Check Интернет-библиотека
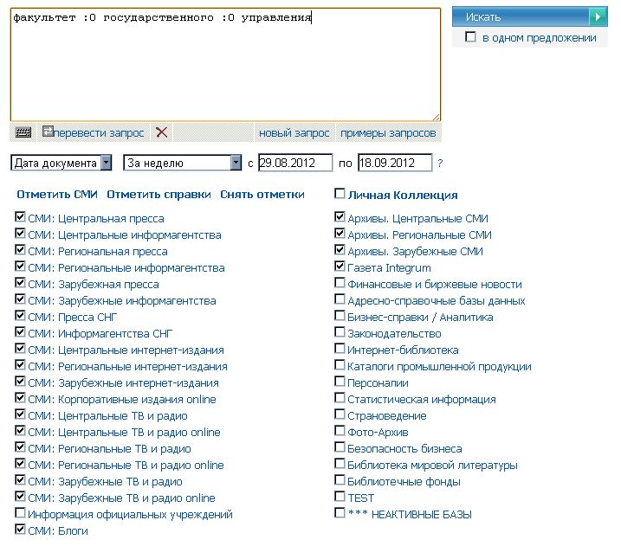 [x=340, y=348]
